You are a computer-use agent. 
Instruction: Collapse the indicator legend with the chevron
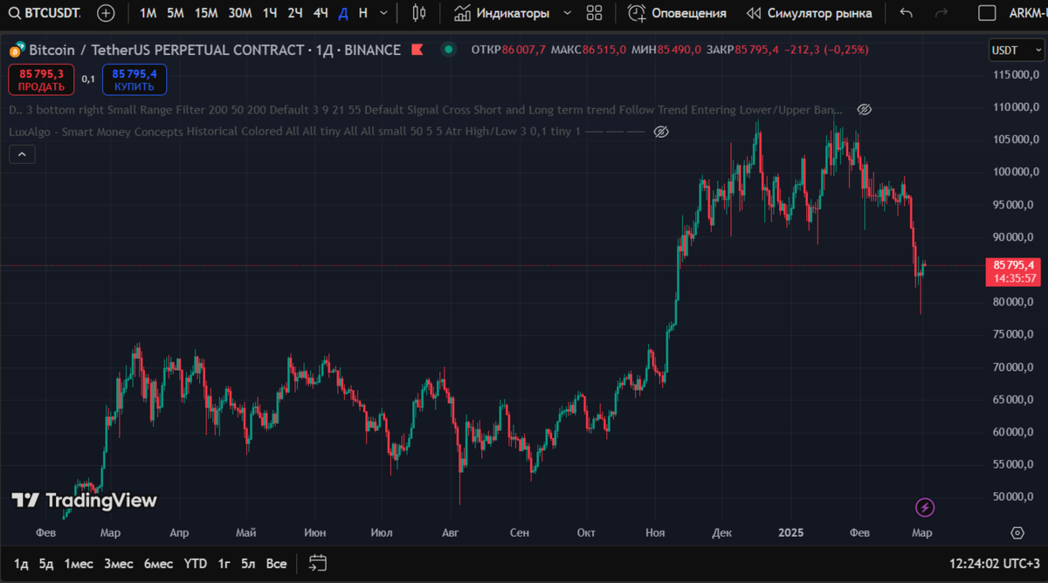pos(22,154)
